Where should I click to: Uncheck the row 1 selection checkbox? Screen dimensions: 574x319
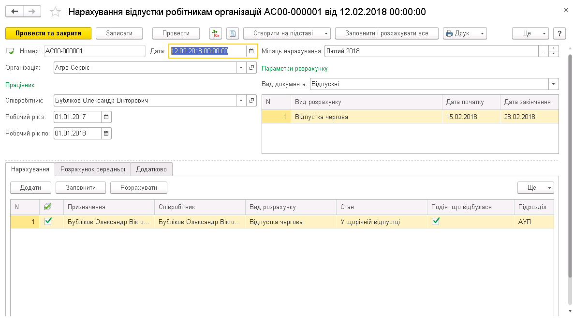[48, 221]
